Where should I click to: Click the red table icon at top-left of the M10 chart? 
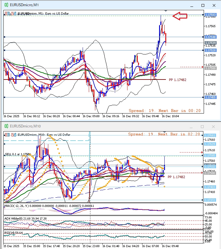click(x=6, y=135)
